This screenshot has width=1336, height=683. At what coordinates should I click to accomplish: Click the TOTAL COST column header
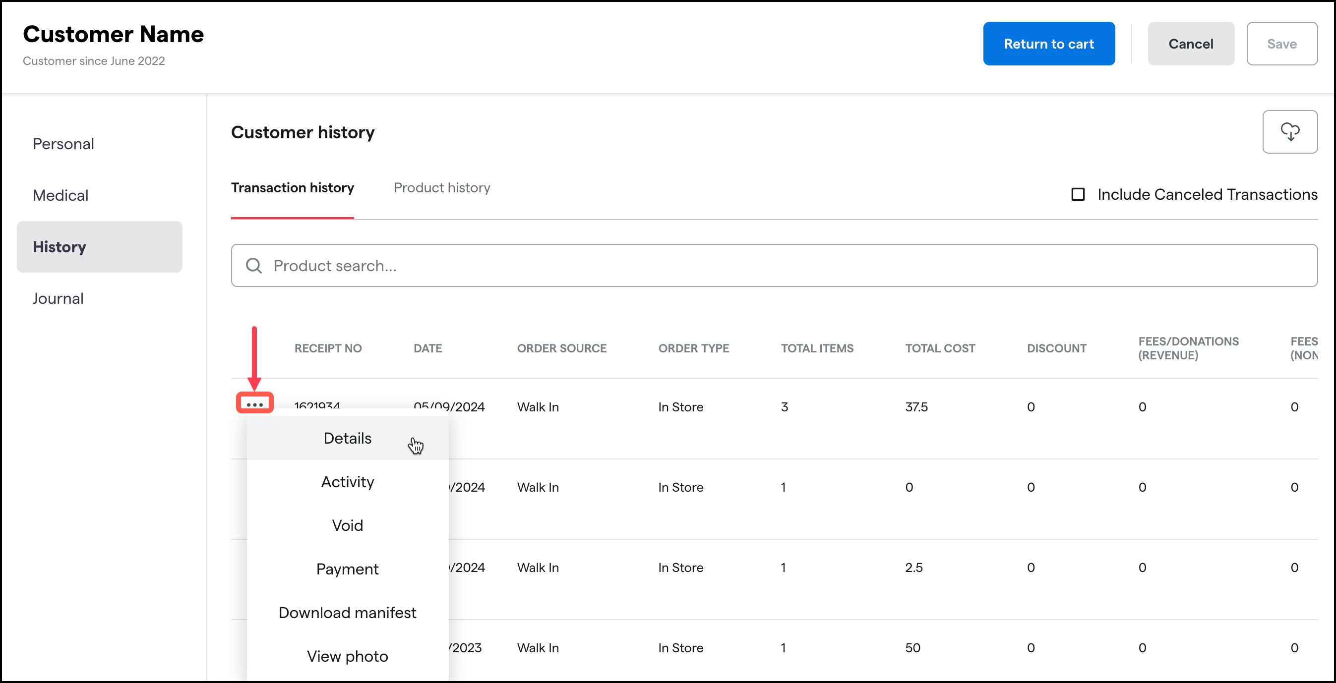940,348
